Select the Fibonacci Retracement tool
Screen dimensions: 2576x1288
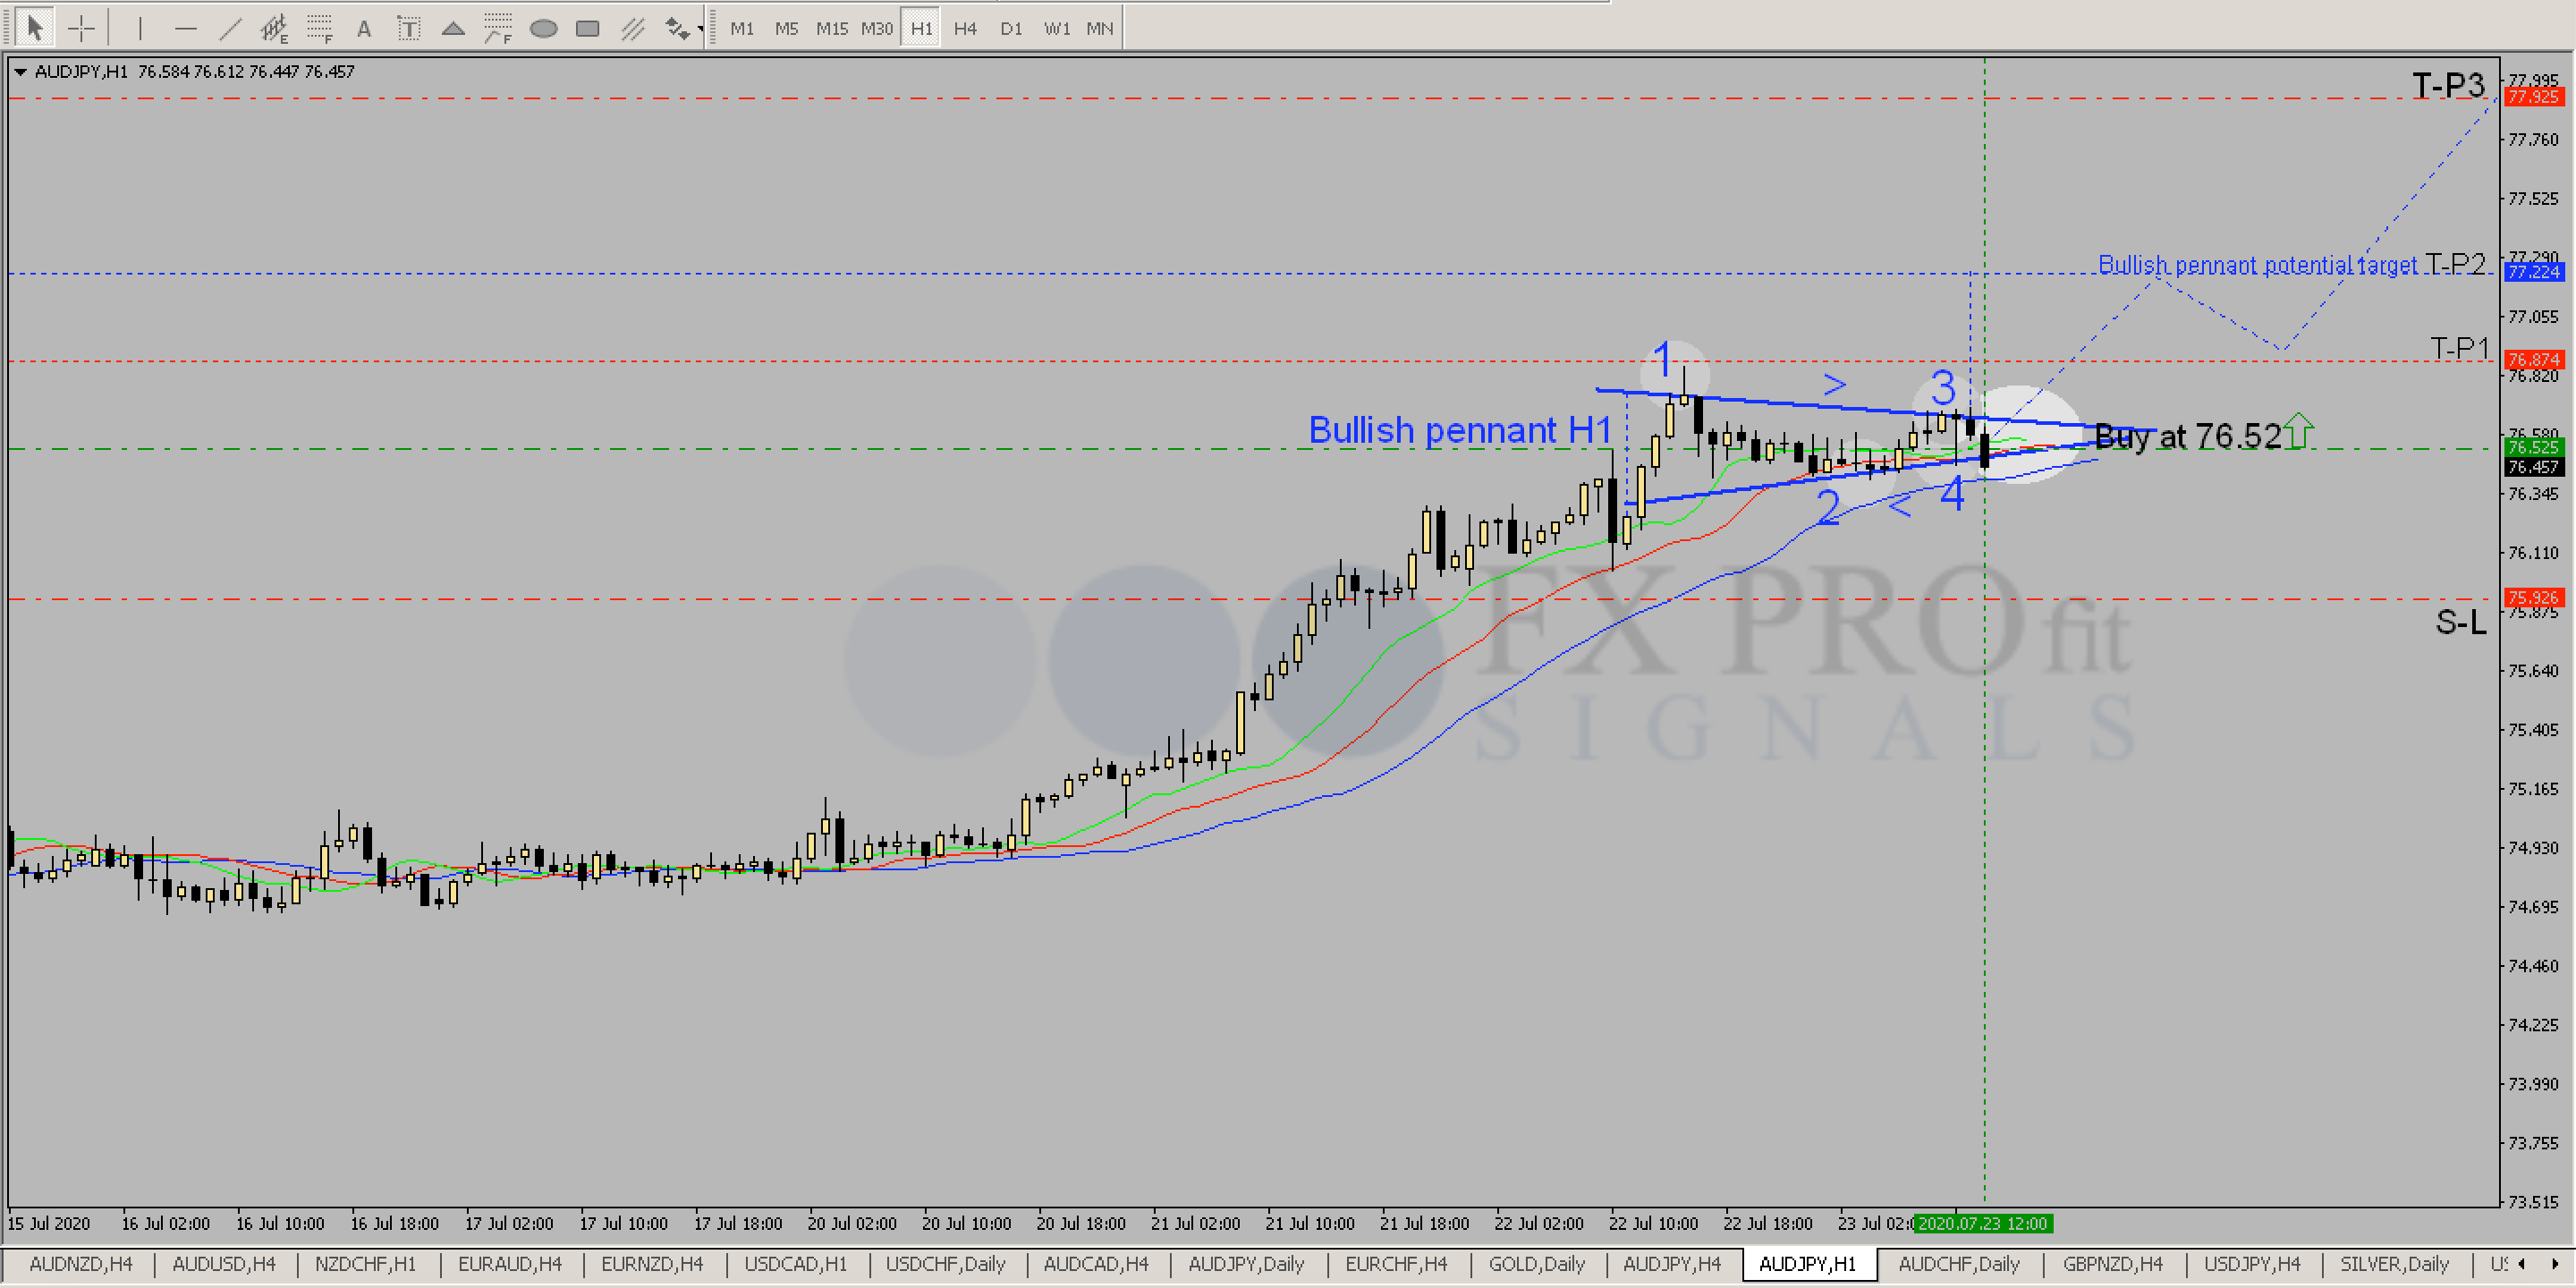(319, 28)
